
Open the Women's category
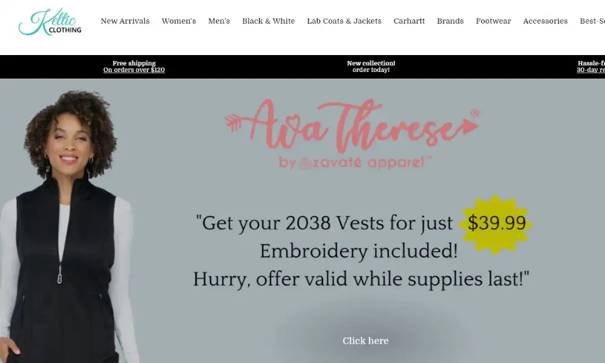tap(178, 21)
